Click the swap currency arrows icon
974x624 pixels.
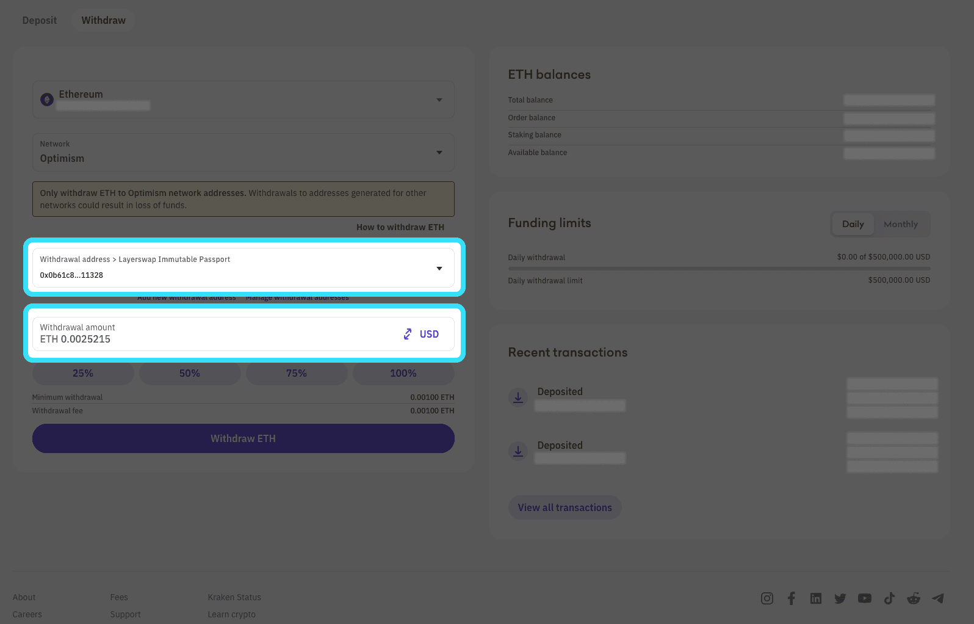click(x=408, y=334)
